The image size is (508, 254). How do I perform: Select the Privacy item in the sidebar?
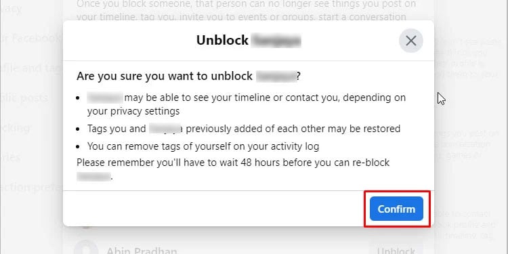[x=11, y=8]
